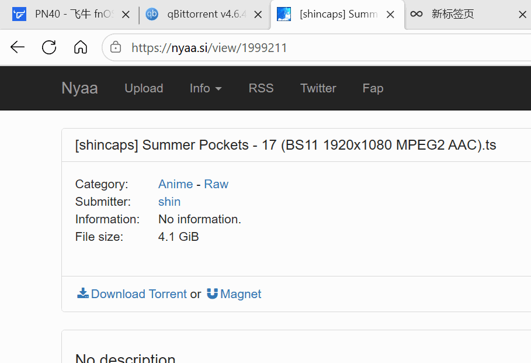531x363 pixels.
Task: Close the [shincaps] Summer Pockets tab
Action: (390, 14)
